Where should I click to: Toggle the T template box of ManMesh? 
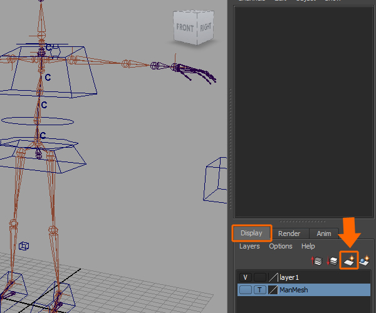(x=259, y=290)
